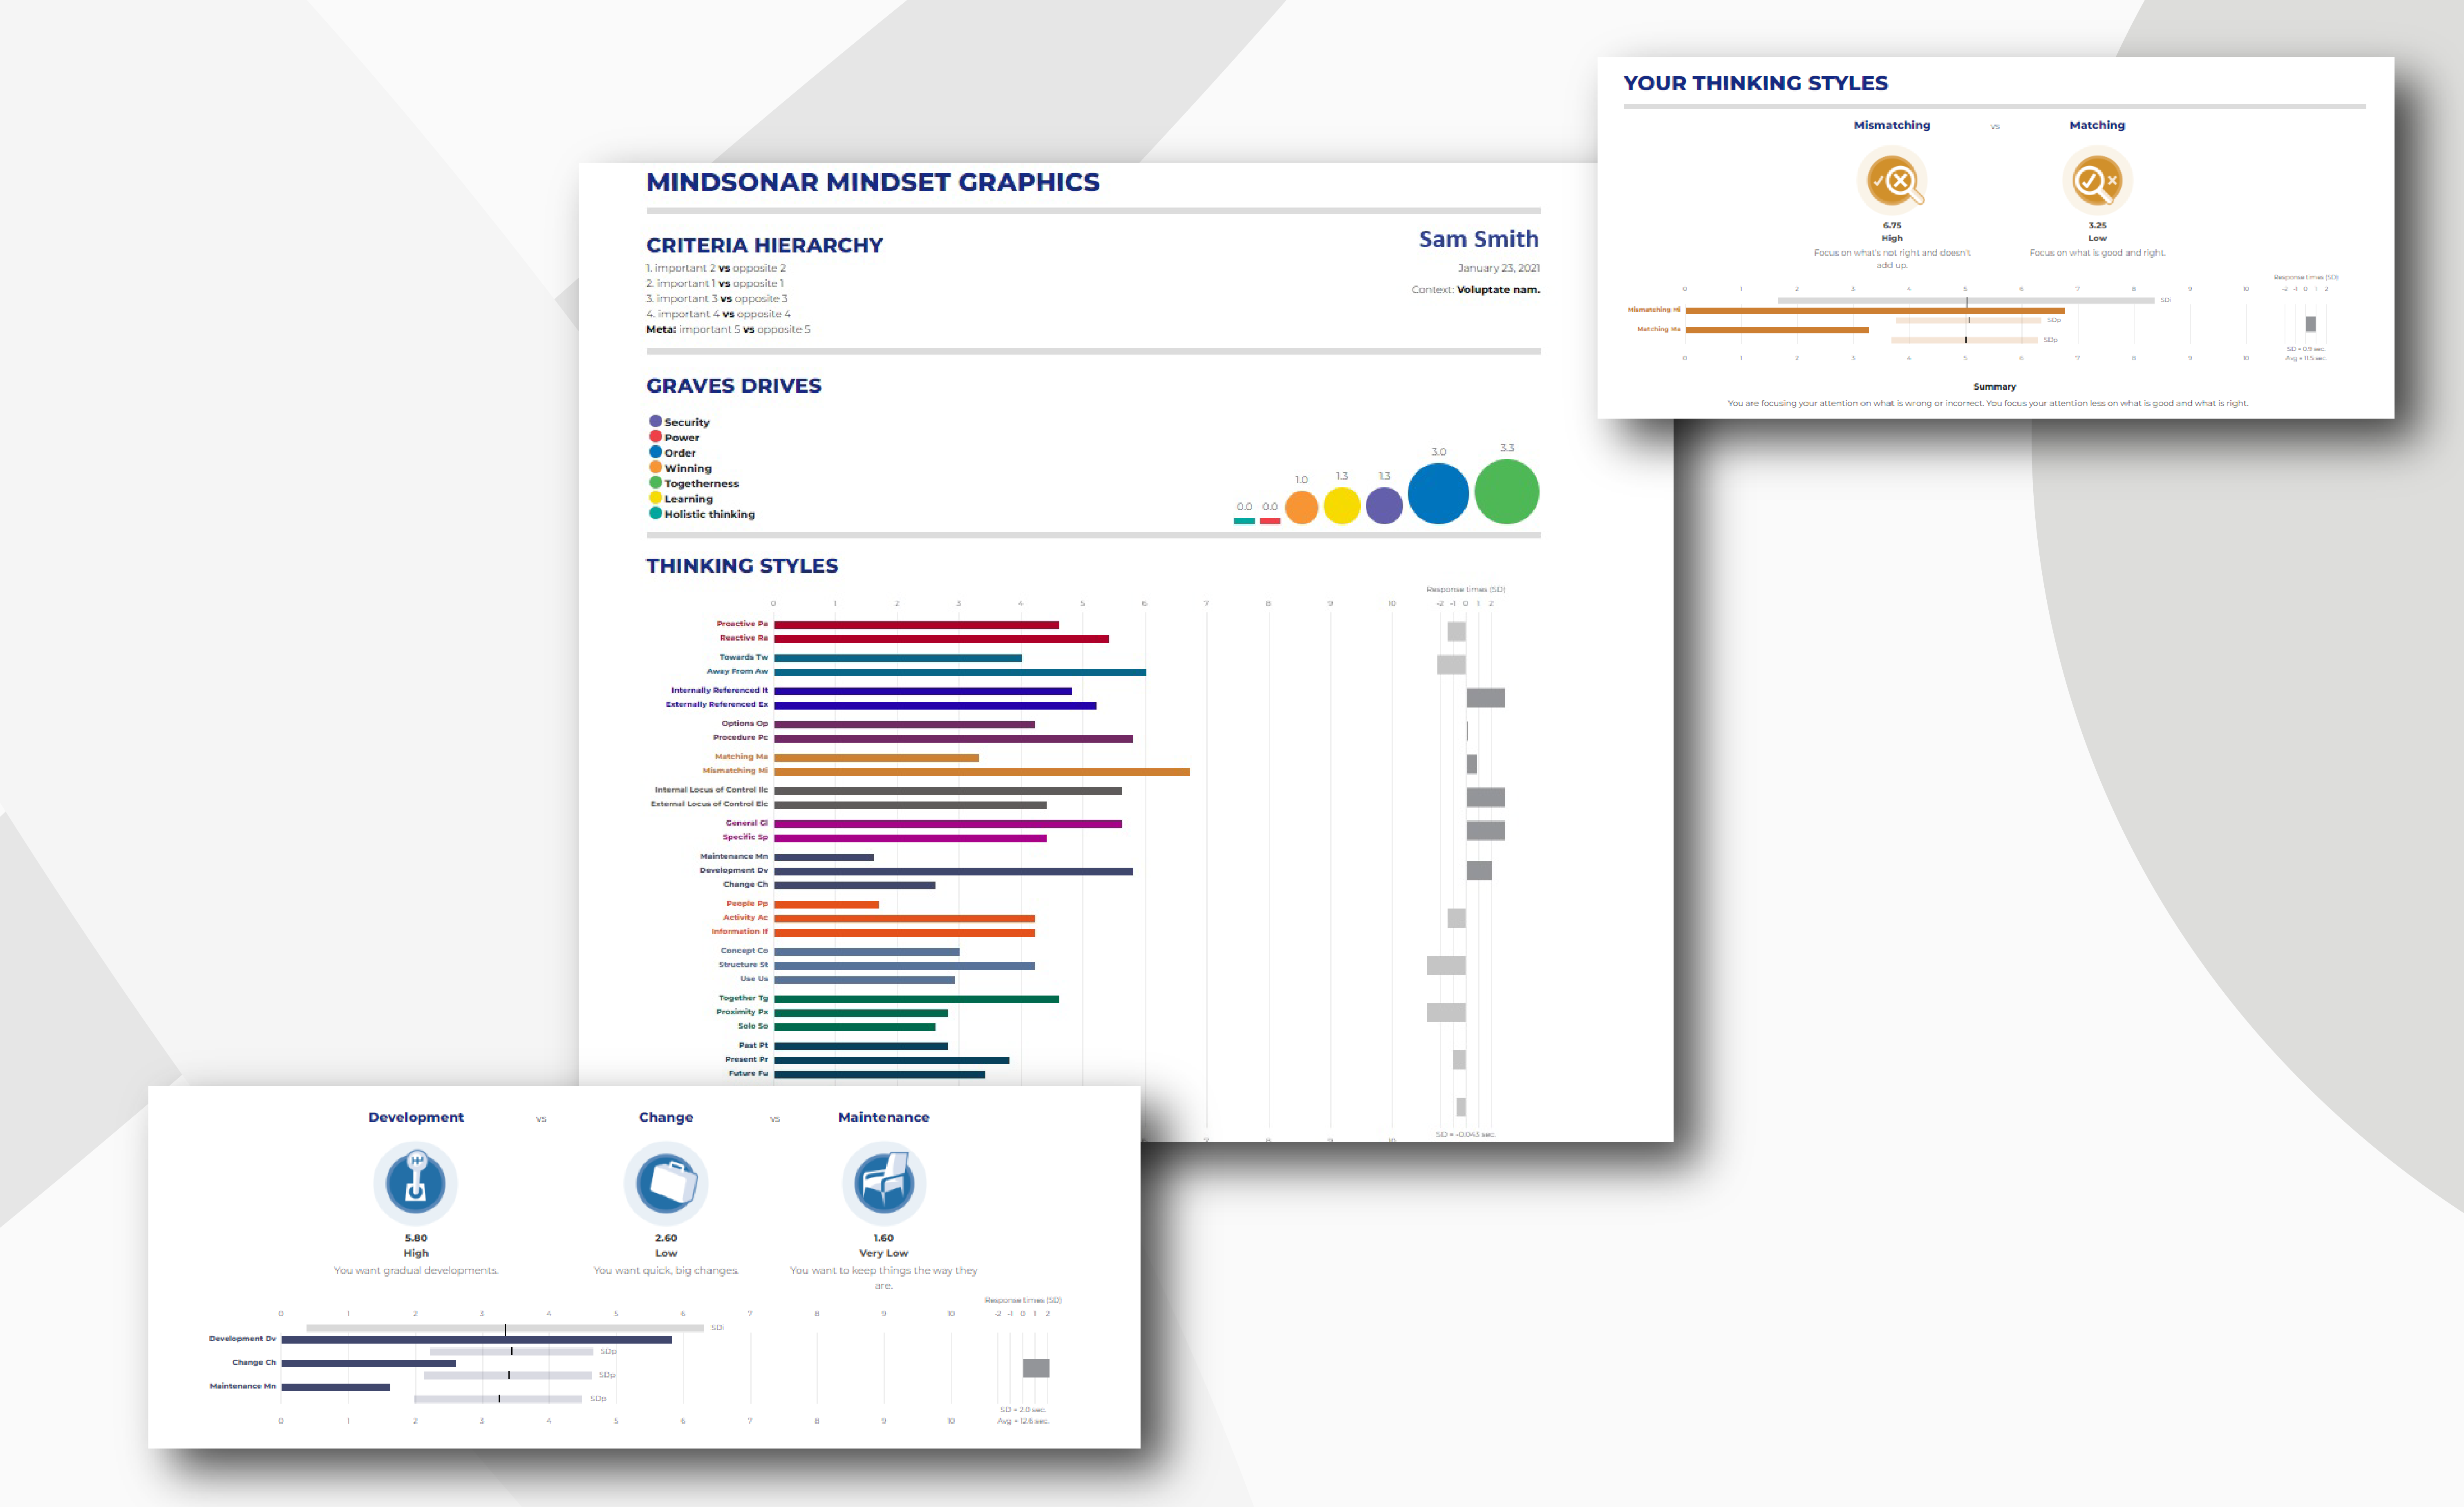Click the Matching magnifier icon in Your Thinking Styles

[x=2097, y=181]
